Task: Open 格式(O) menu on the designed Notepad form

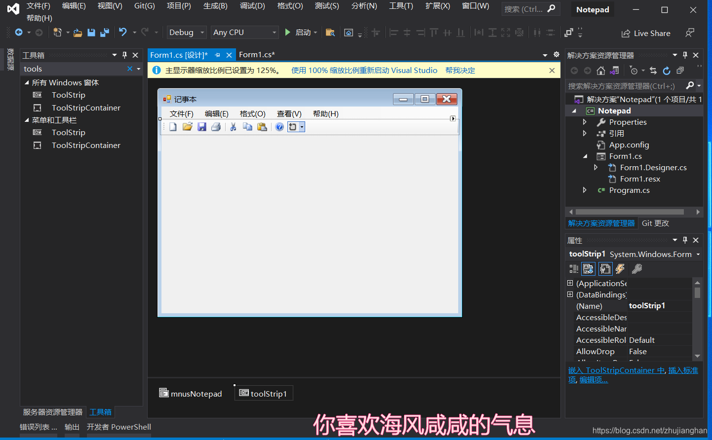Action: pos(252,114)
